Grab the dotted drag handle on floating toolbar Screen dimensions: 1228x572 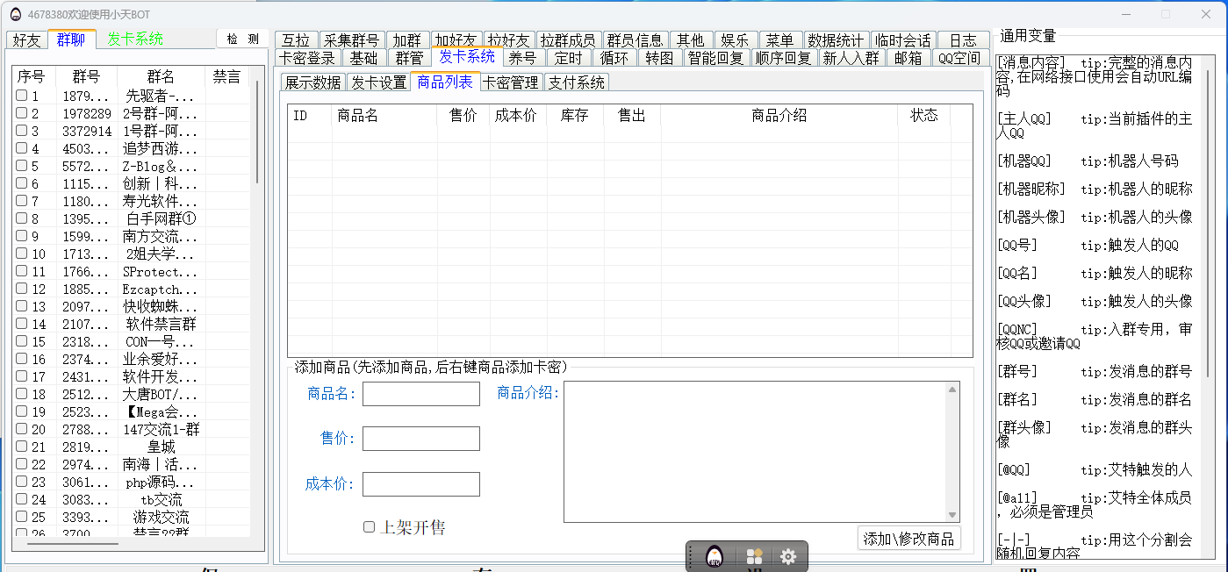pos(692,556)
